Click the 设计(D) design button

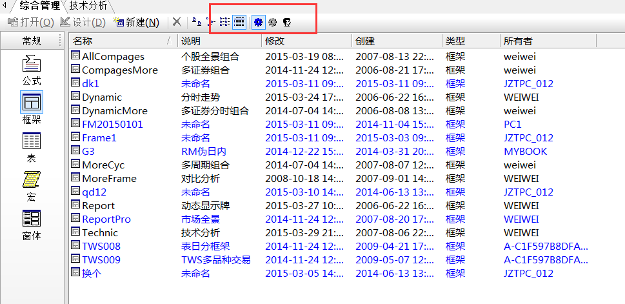[x=83, y=23]
